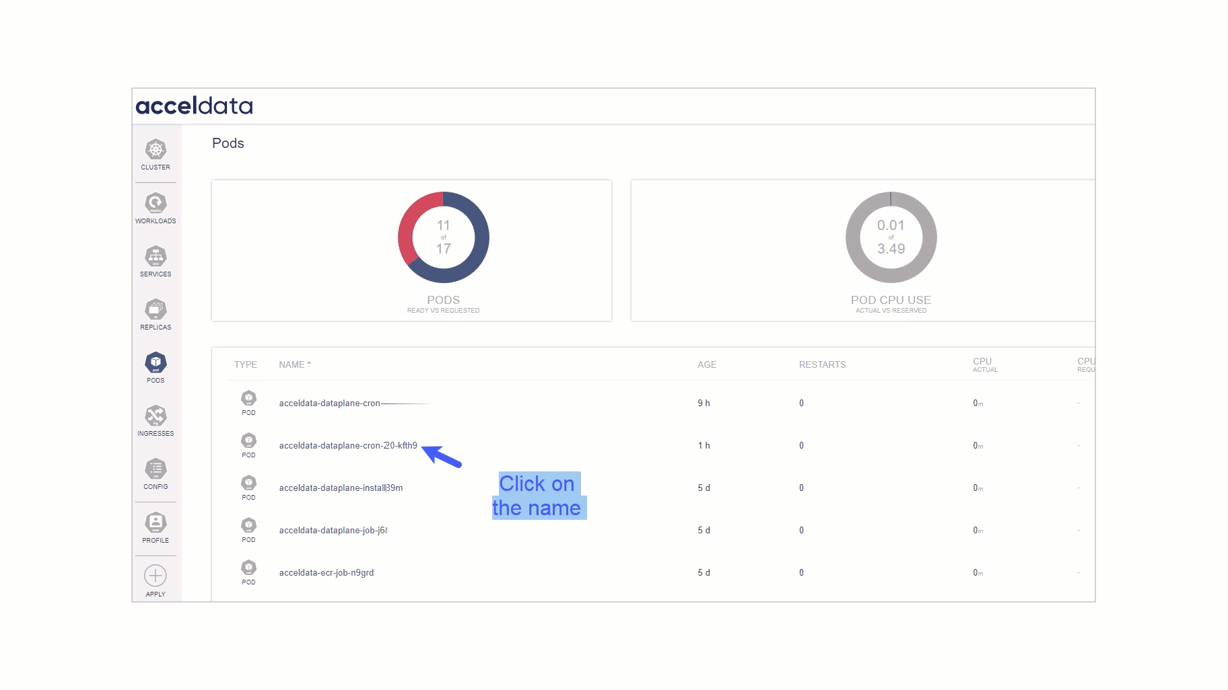Click the 'POD CPU USE' chart label
The width and height of the screenshot is (1228, 690).
(x=891, y=300)
